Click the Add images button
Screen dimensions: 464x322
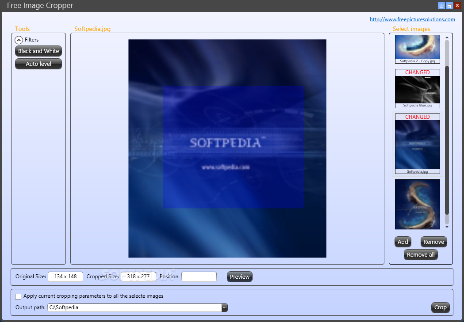(403, 242)
